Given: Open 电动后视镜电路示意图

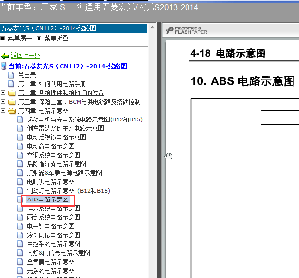Looking at the screenshot, I should click(x=56, y=137).
